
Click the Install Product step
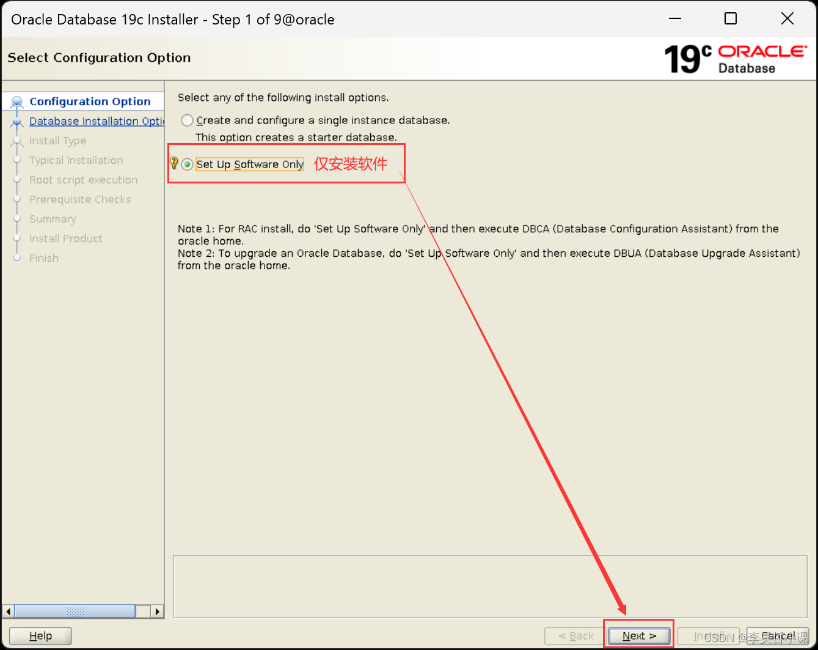tap(66, 238)
